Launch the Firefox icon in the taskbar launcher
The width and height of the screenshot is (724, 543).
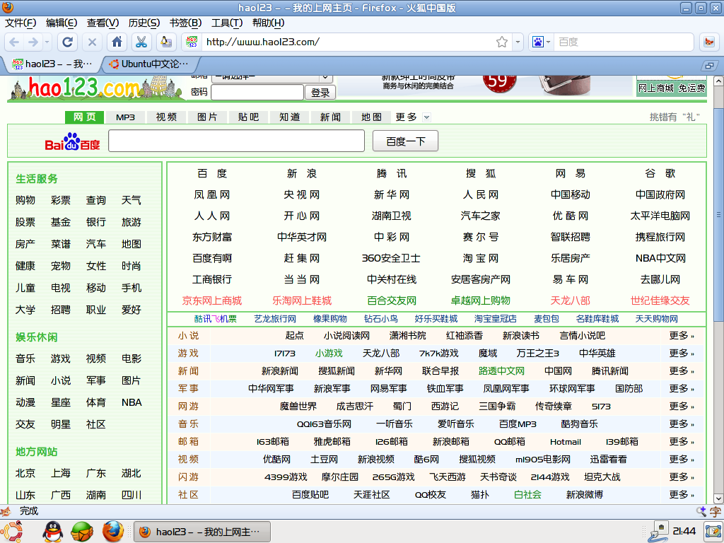point(112,532)
